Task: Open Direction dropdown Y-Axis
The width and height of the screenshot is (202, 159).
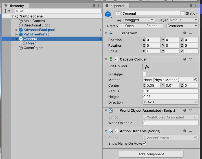Action: [170, 102]
